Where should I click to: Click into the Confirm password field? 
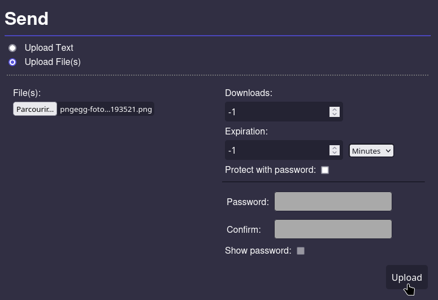click(333, 229)
